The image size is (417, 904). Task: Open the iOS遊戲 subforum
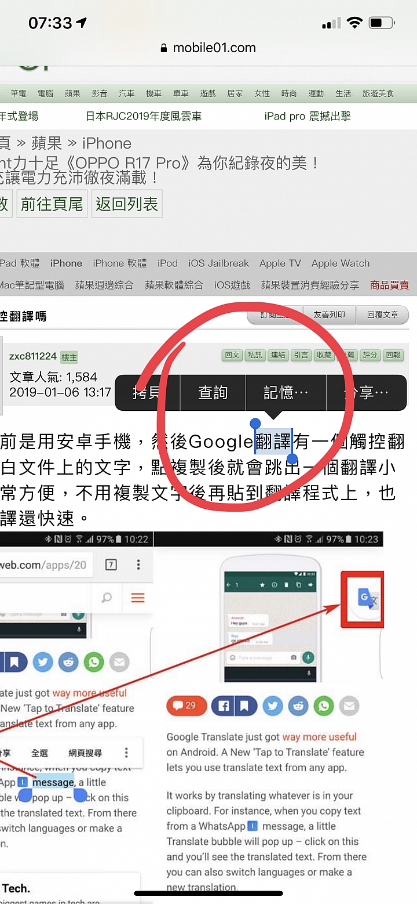[x=232, y=285]
